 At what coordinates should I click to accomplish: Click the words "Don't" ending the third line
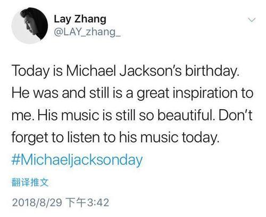pos(235,115)
